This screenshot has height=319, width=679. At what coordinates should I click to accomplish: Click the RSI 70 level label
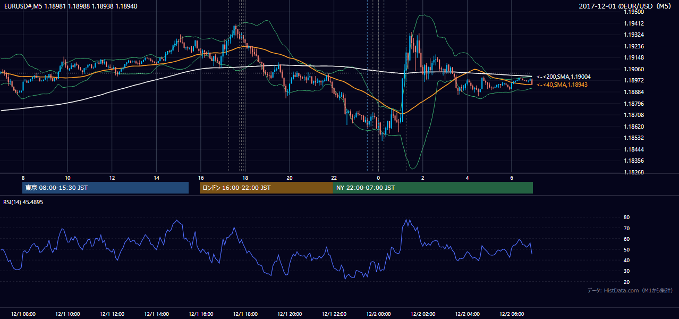[626, 228]
